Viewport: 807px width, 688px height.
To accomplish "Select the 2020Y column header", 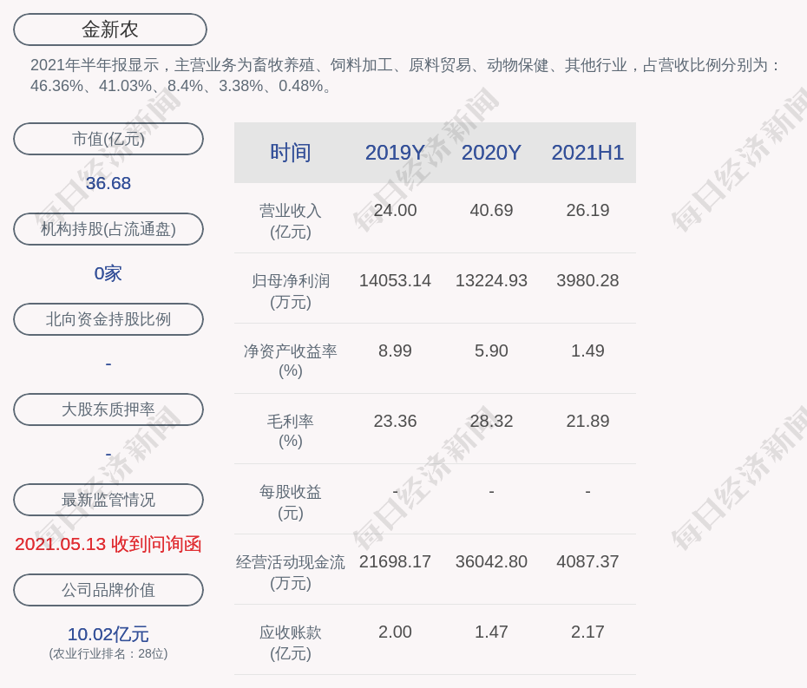I will 491,153.
